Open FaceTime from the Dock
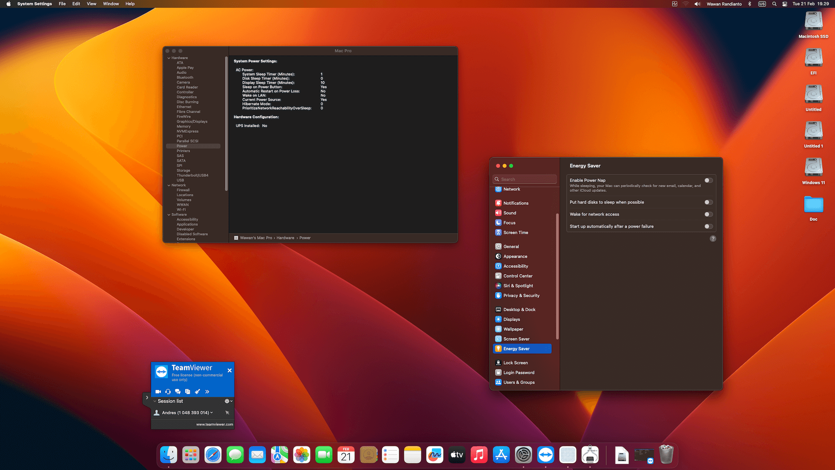835x470 pixels. coord(324,455)
